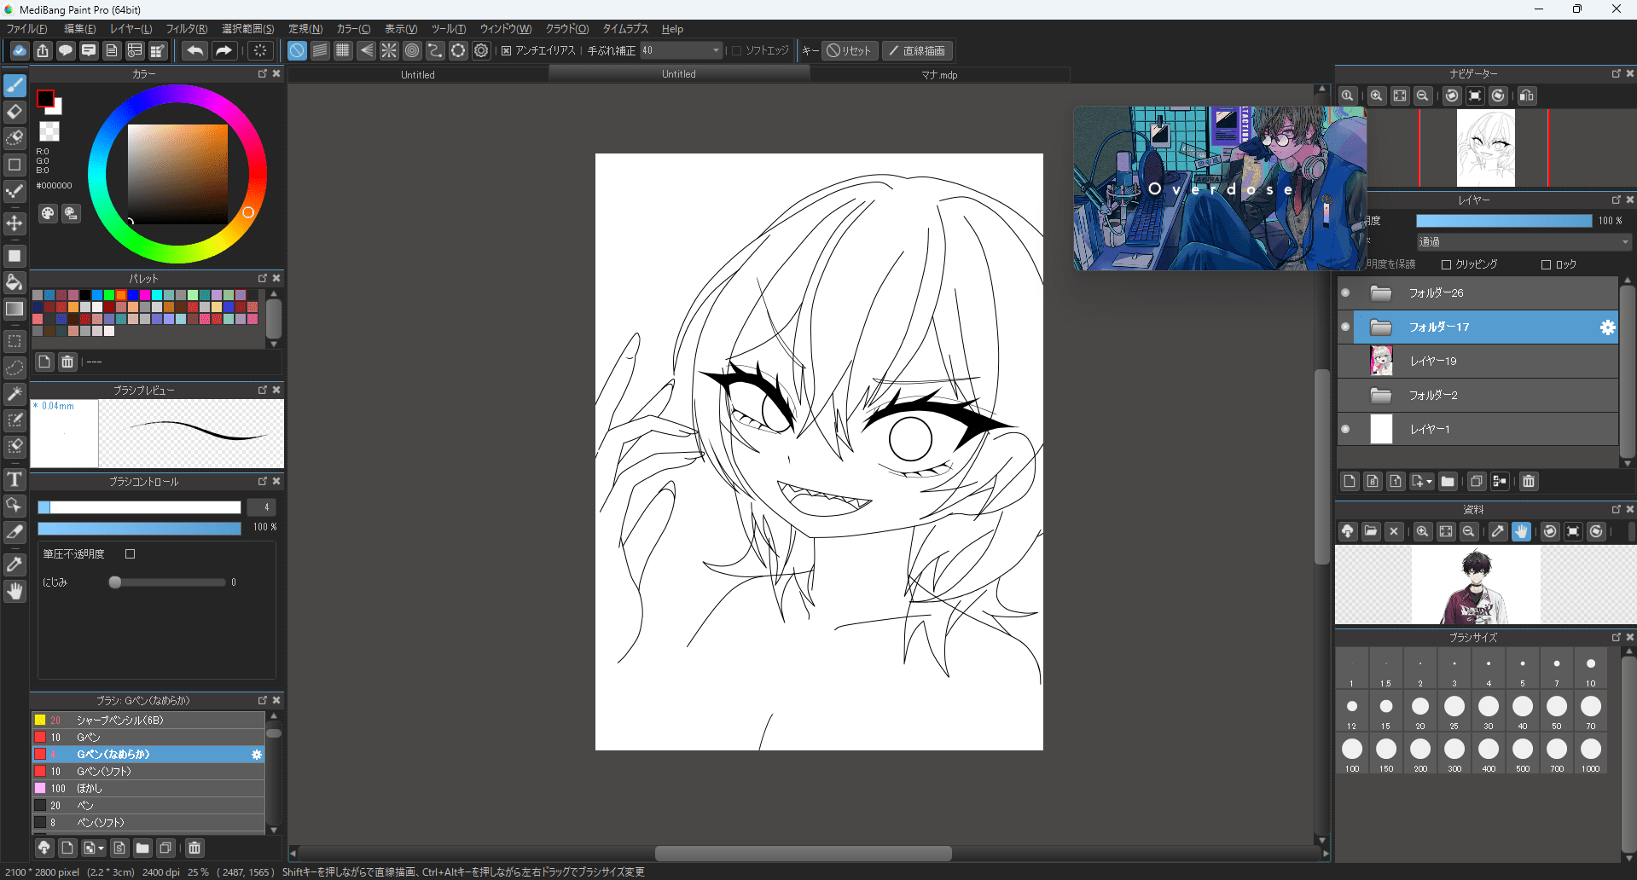Zoom in using the Navigator magnifier
Image resolution: width=1637 pixels, height=880 pixels.
pos(1376,96)
